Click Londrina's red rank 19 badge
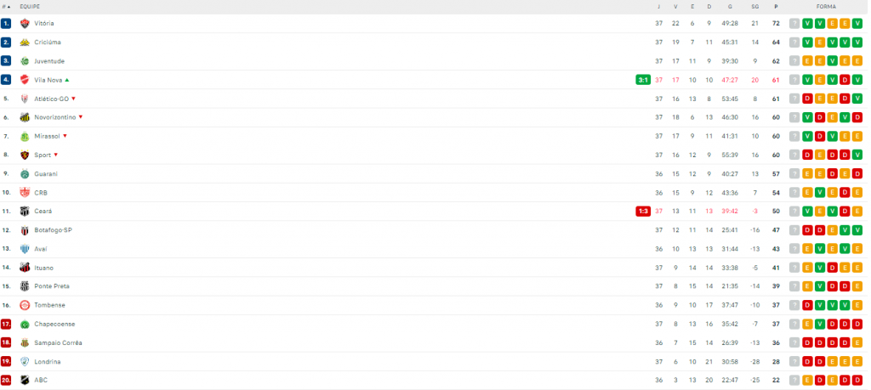 [6, 362]
